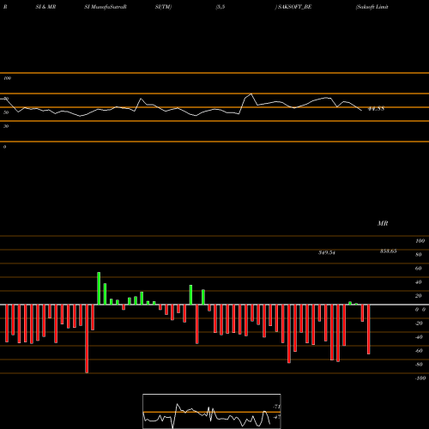Click the MR axis label -100

click(420, 378)
